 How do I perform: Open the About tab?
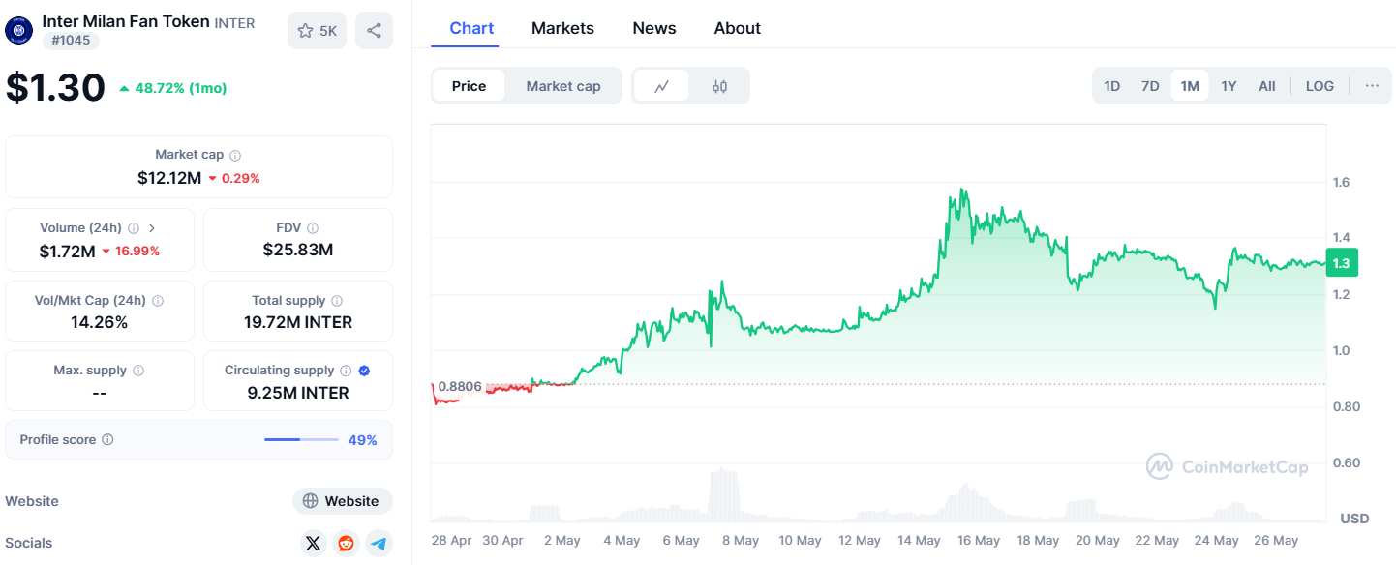738,28
